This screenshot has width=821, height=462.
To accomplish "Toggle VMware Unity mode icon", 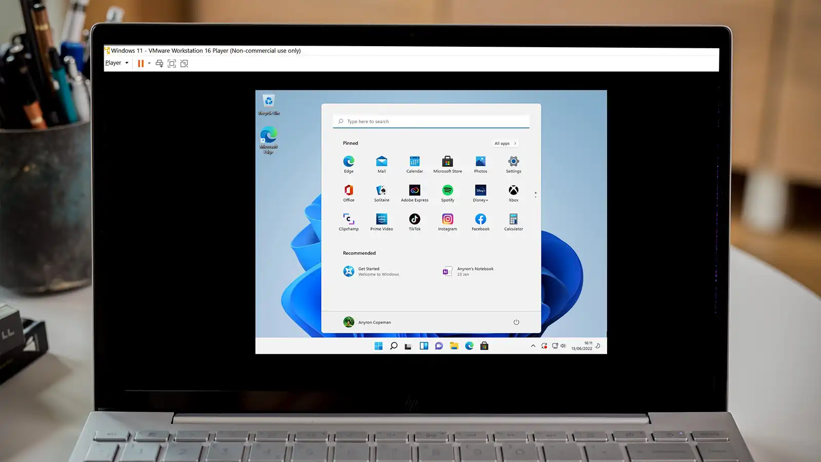I will point(184,64).
